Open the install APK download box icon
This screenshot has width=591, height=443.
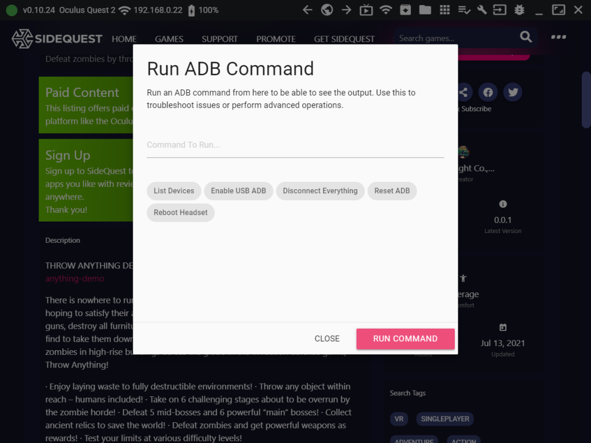[405, 10]
